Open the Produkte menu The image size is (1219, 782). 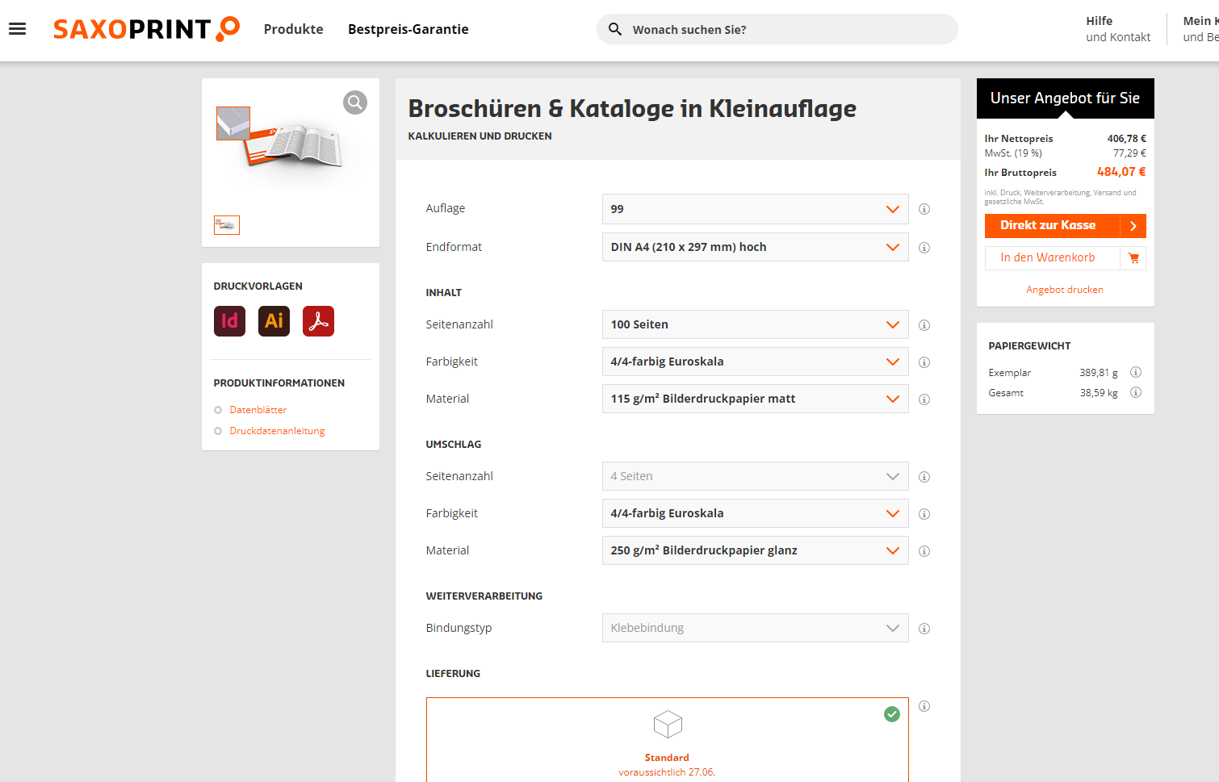[293, 29]
